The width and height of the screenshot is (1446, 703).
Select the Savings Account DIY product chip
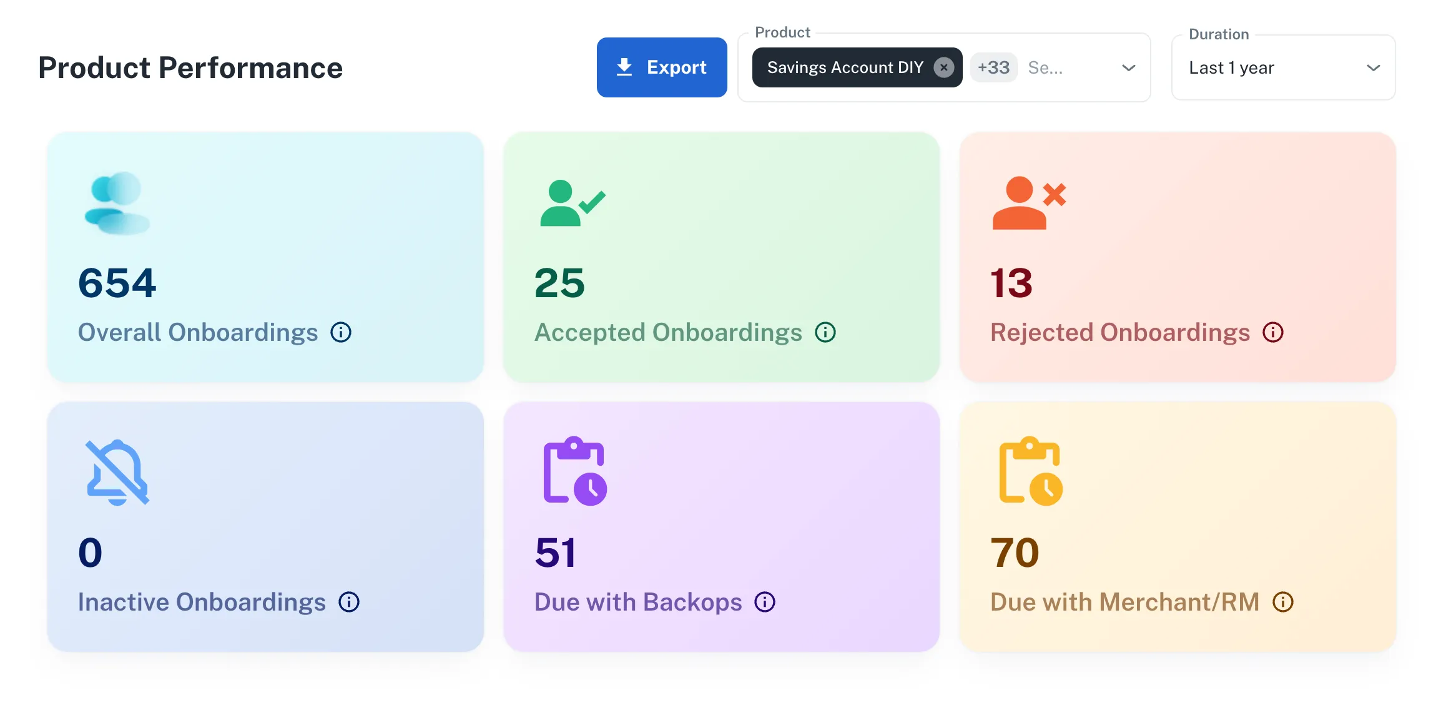coord(845,67)
